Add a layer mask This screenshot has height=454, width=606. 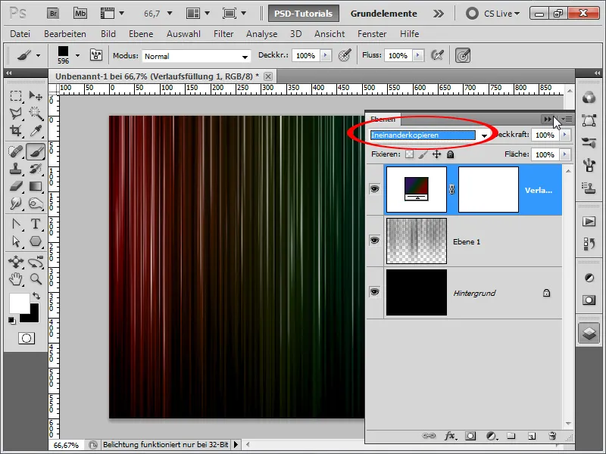coord(470,436)
